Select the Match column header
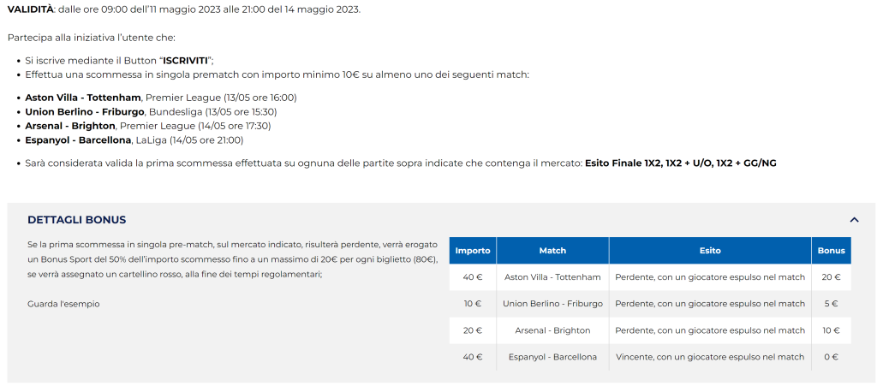This screenshot has width=877, height=386. pyautogui.click(x=552, y=251)
